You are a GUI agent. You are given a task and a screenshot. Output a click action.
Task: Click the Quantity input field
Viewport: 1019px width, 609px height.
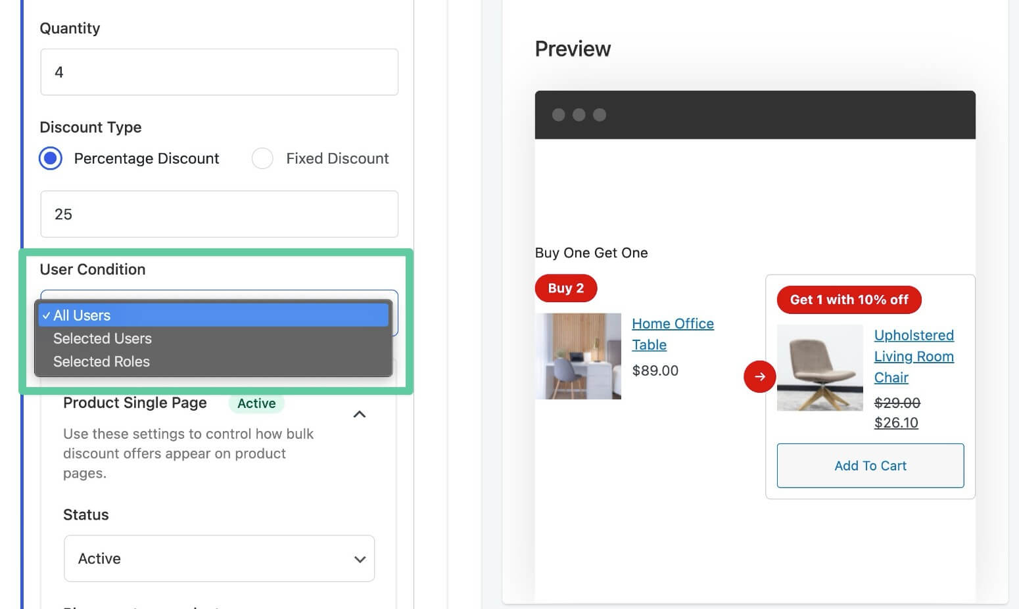pyautogui.click(x=219, y=72)
